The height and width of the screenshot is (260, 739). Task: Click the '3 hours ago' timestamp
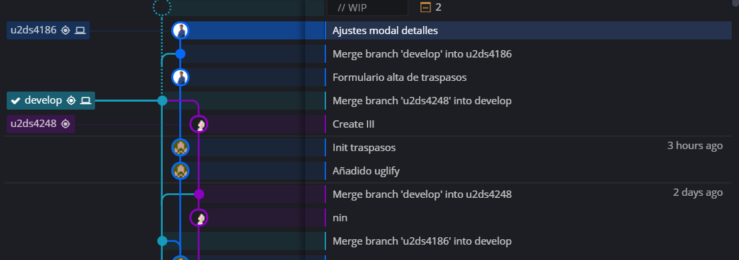pyautogui.click(x=695, y=146)
